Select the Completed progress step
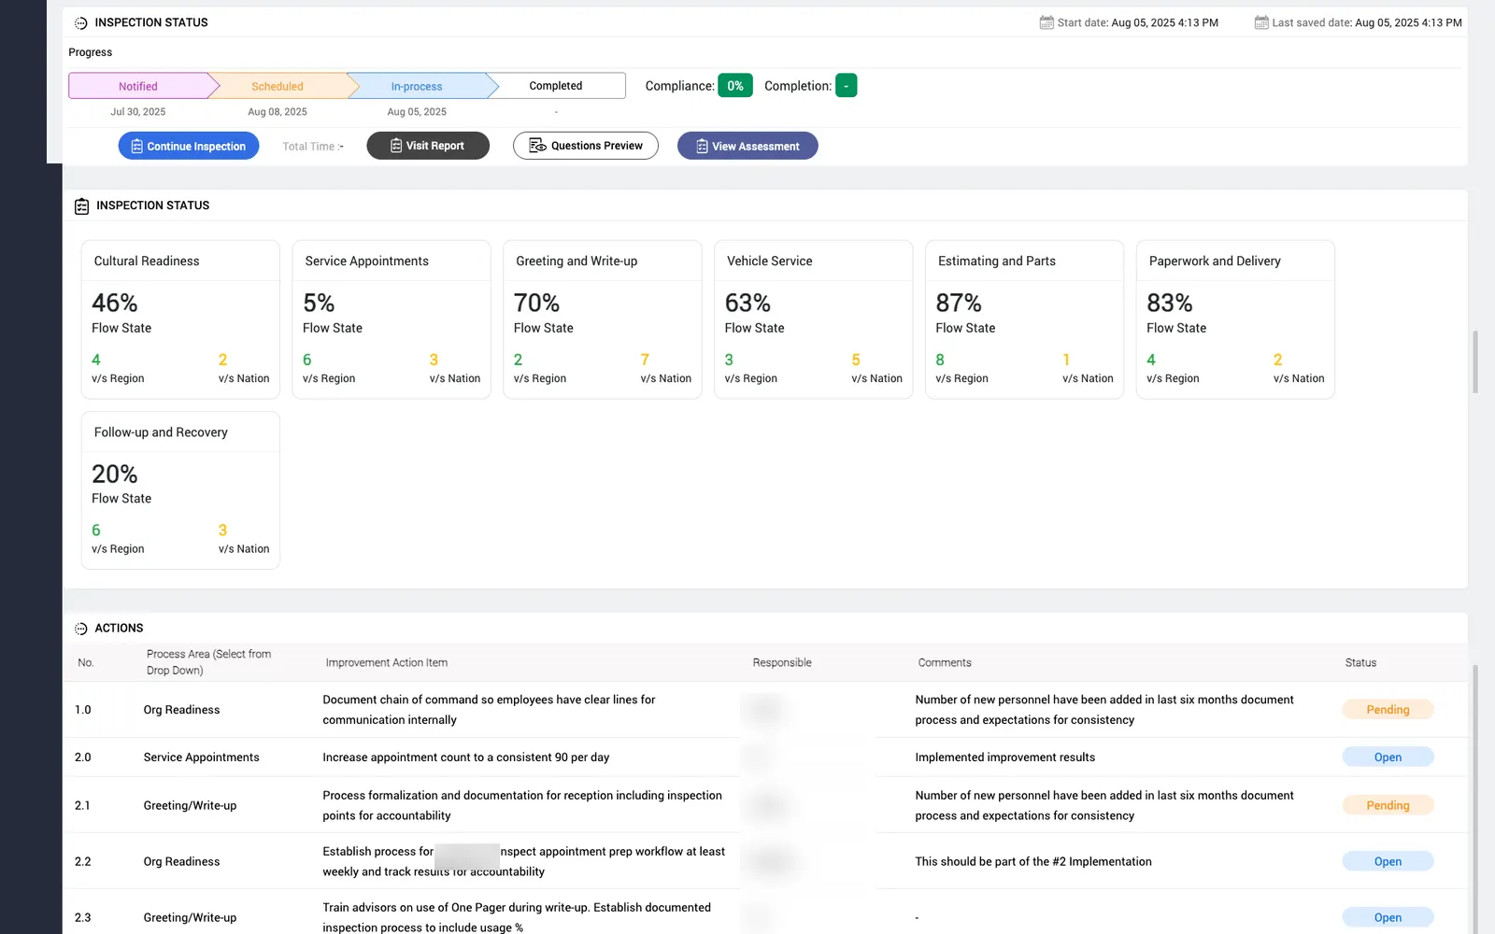Viewport: 1495px width, 934px height. pos(556,86)
